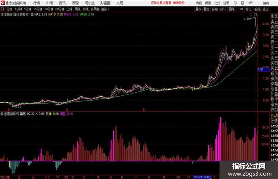The width and height of the screenshot is (278, 179).
Task: Select the 1分钟 period
Action: click(18, 9)
